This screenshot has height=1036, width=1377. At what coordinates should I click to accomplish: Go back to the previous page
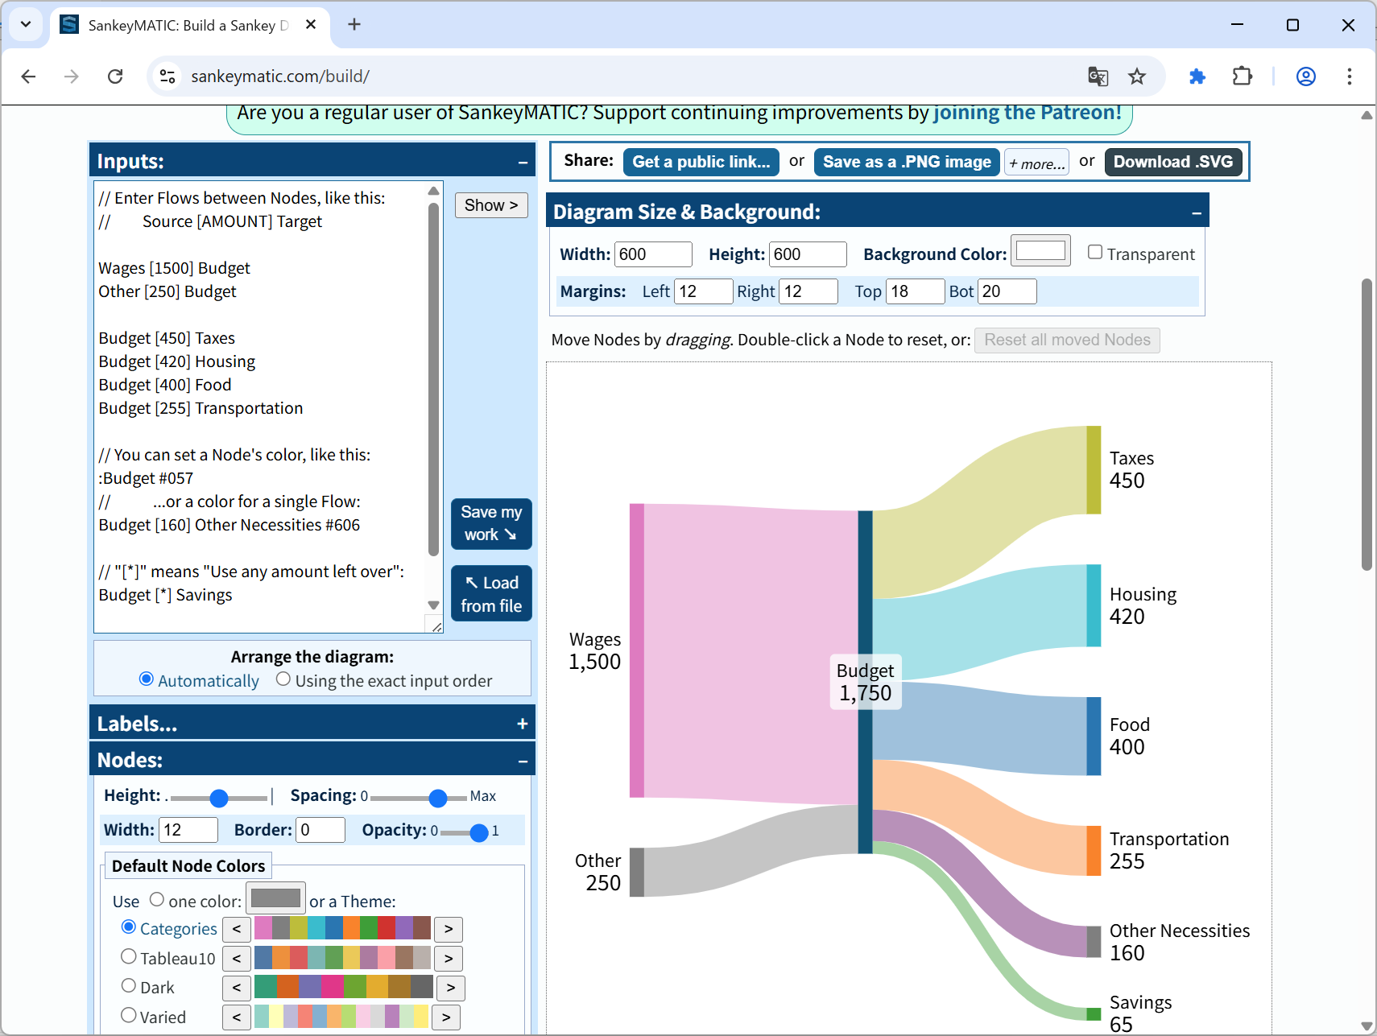(x=29, y=76)
